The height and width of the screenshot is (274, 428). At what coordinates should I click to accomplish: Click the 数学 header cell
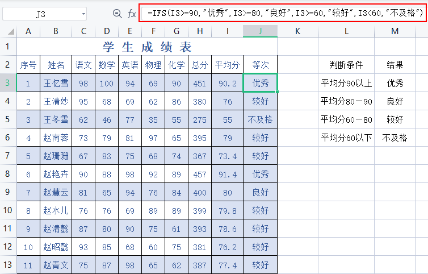[107, 65]
